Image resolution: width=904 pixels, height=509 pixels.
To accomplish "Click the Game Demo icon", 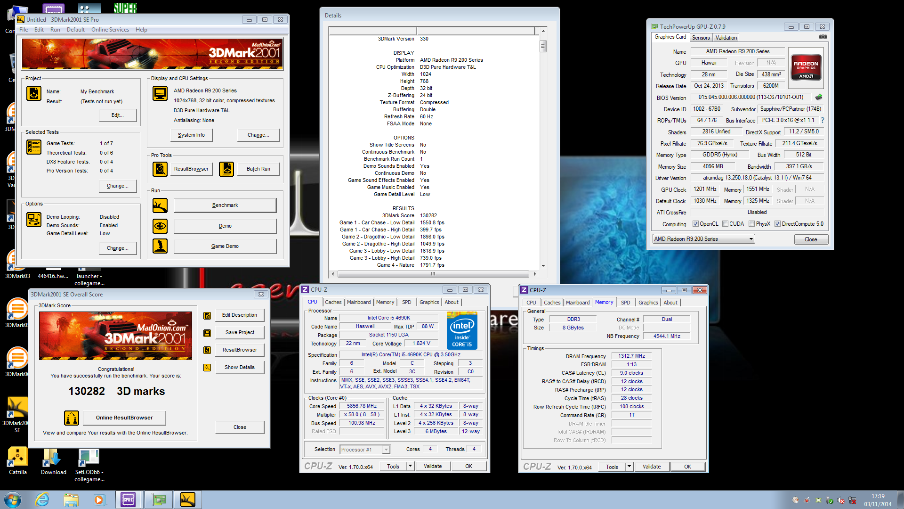I will [160, 246].
